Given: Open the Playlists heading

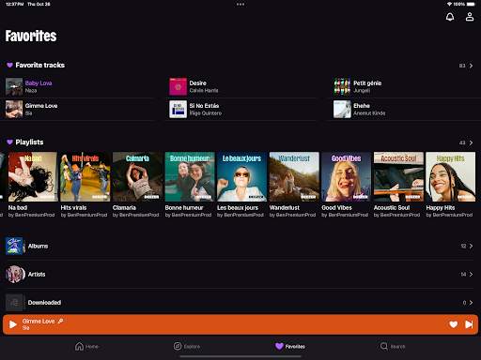Looking at the screenshot, I should [29, 142].
